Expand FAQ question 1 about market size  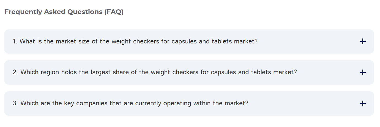click(x=135, y=42)
